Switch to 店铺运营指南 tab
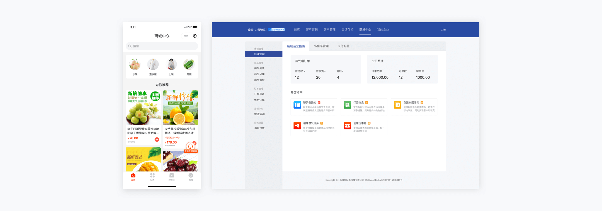This screenshot has height=211, width=602. [296, 46]
